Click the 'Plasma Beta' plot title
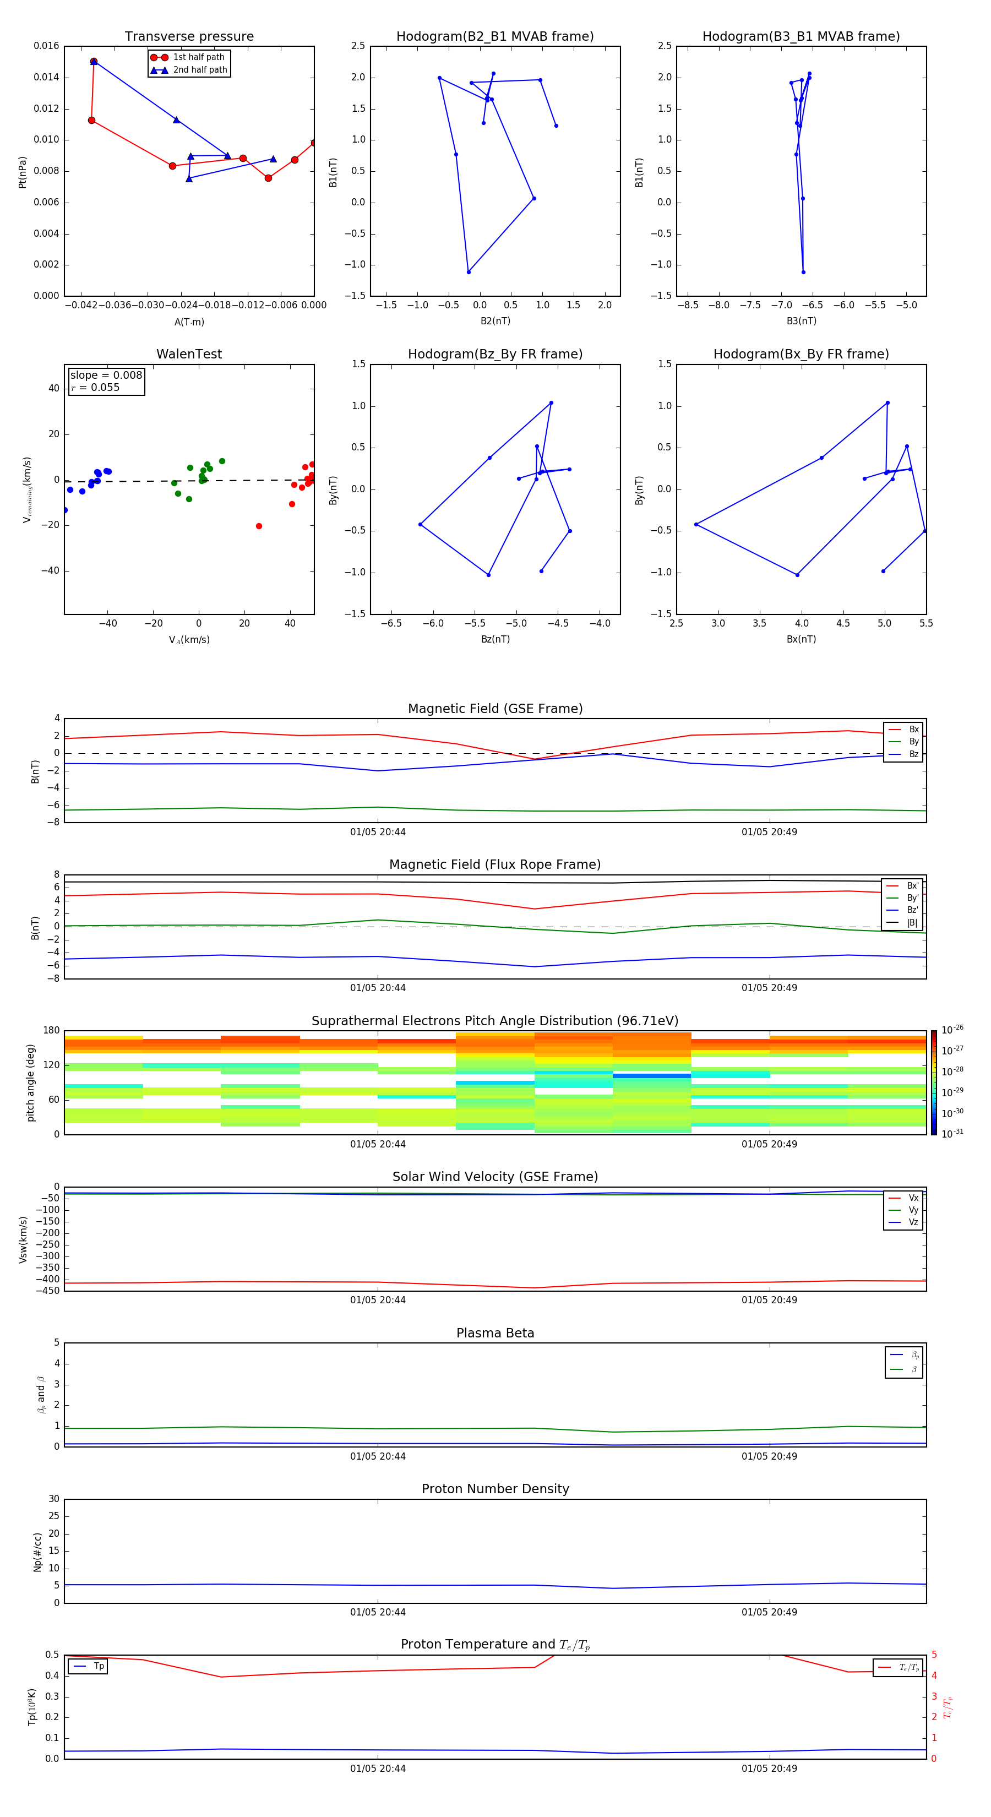 (x=495, y=1333)
